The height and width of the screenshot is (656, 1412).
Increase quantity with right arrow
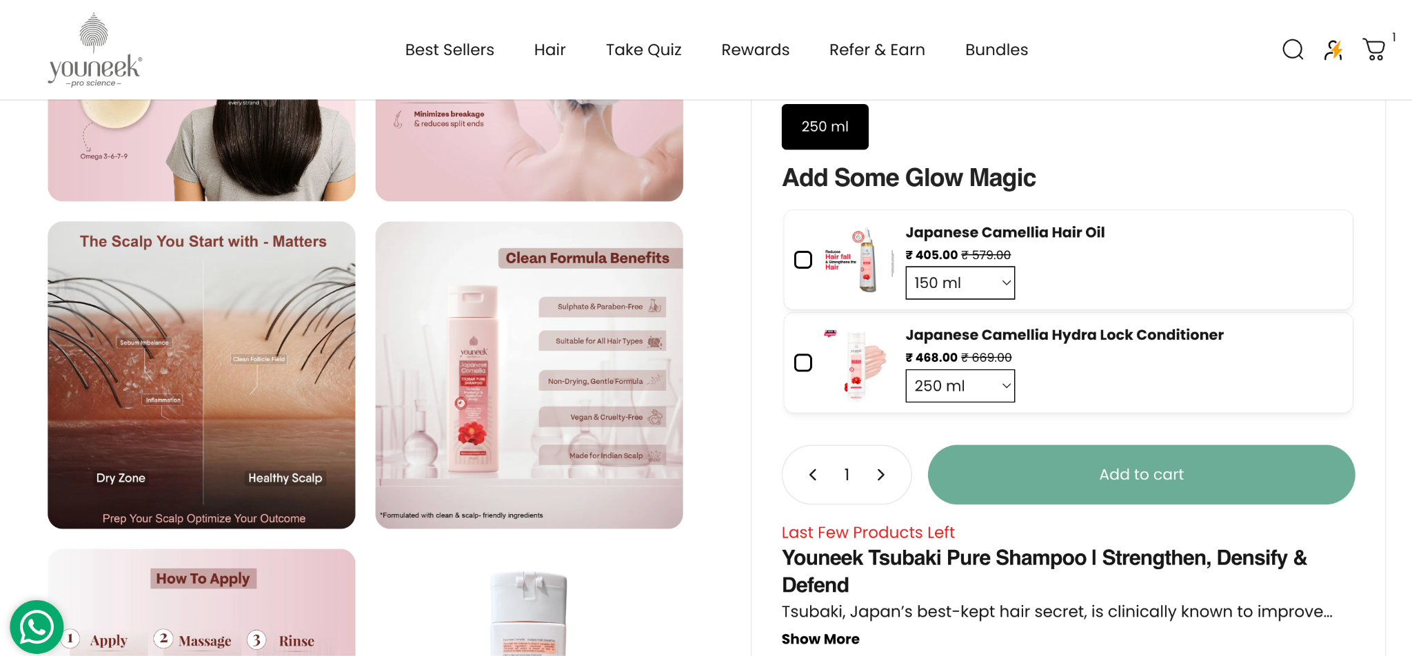[x=880, y=475]
